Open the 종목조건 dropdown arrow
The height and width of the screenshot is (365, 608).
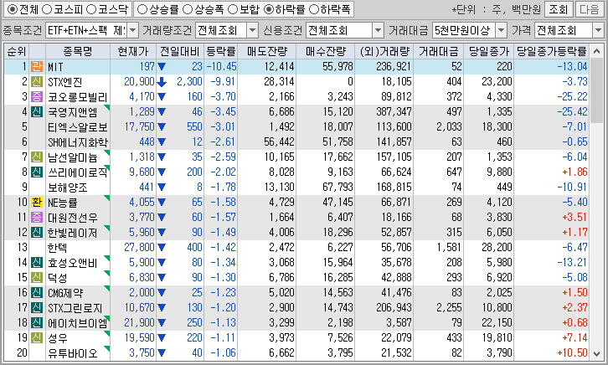(132, 30)
